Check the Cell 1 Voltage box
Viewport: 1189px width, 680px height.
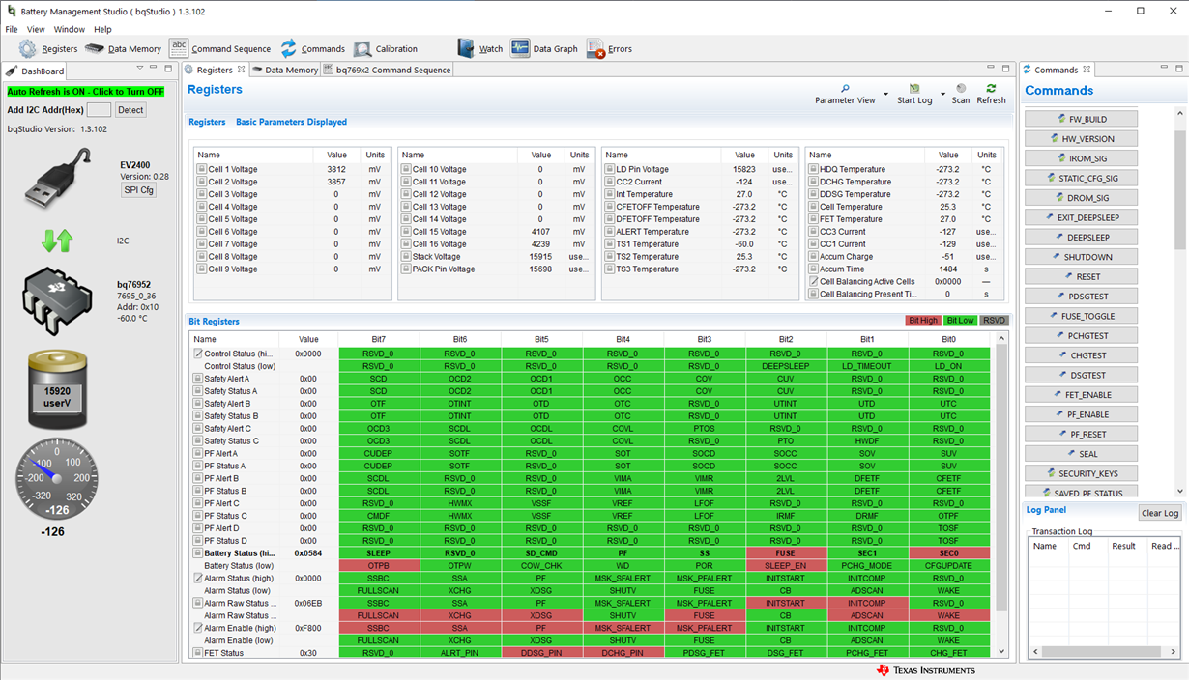[202, 169]
